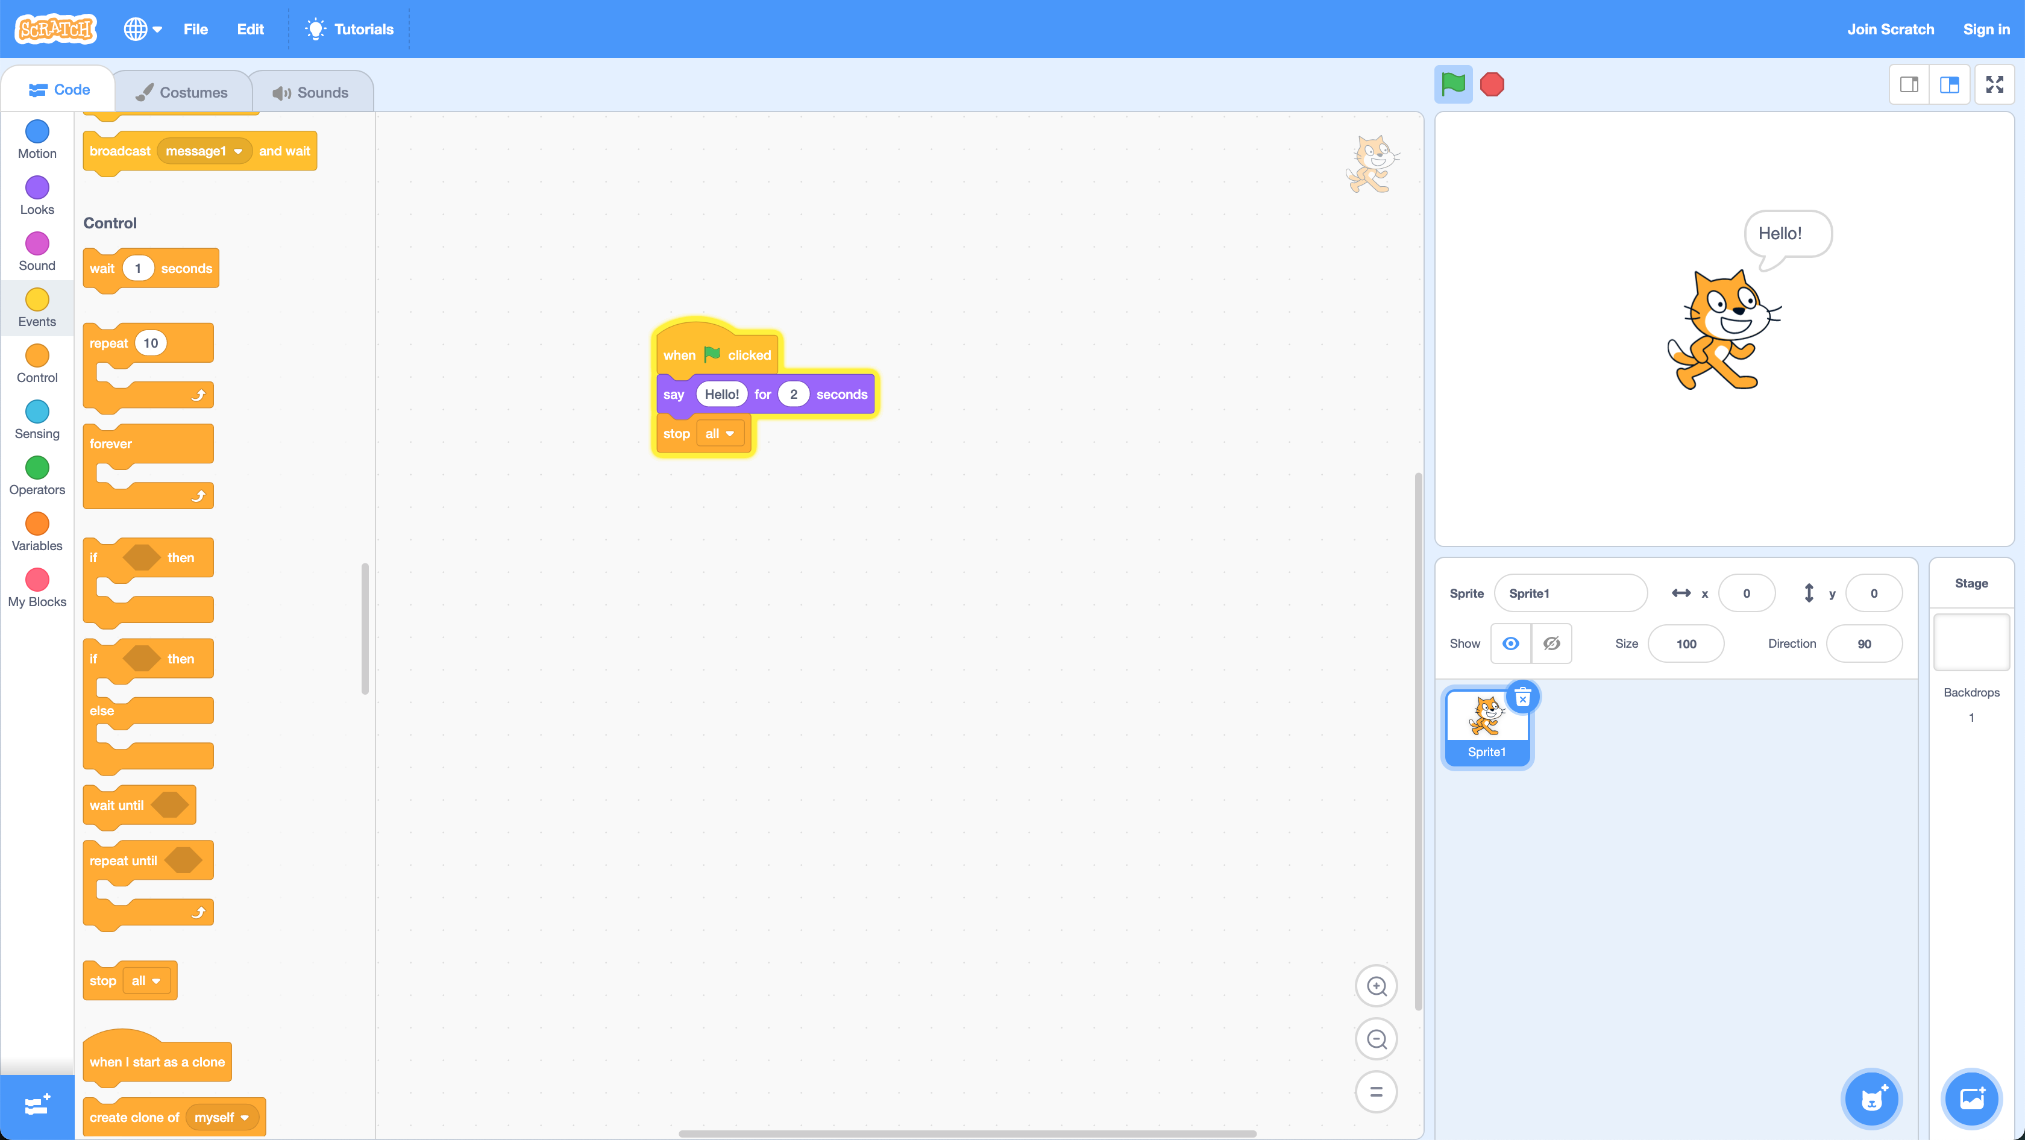Viewport: 2025px width, 1140px height.
Task: Open the File menu
Action: [195, 29]
